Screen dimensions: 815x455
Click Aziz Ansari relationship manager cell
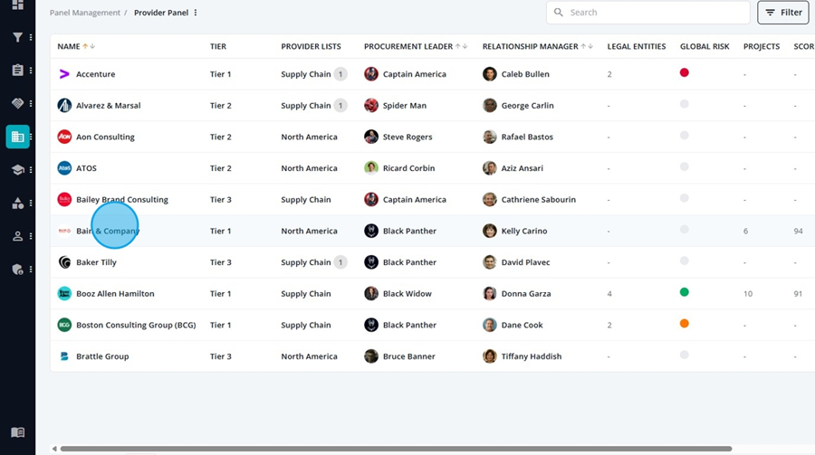click(x=513, y=168)
